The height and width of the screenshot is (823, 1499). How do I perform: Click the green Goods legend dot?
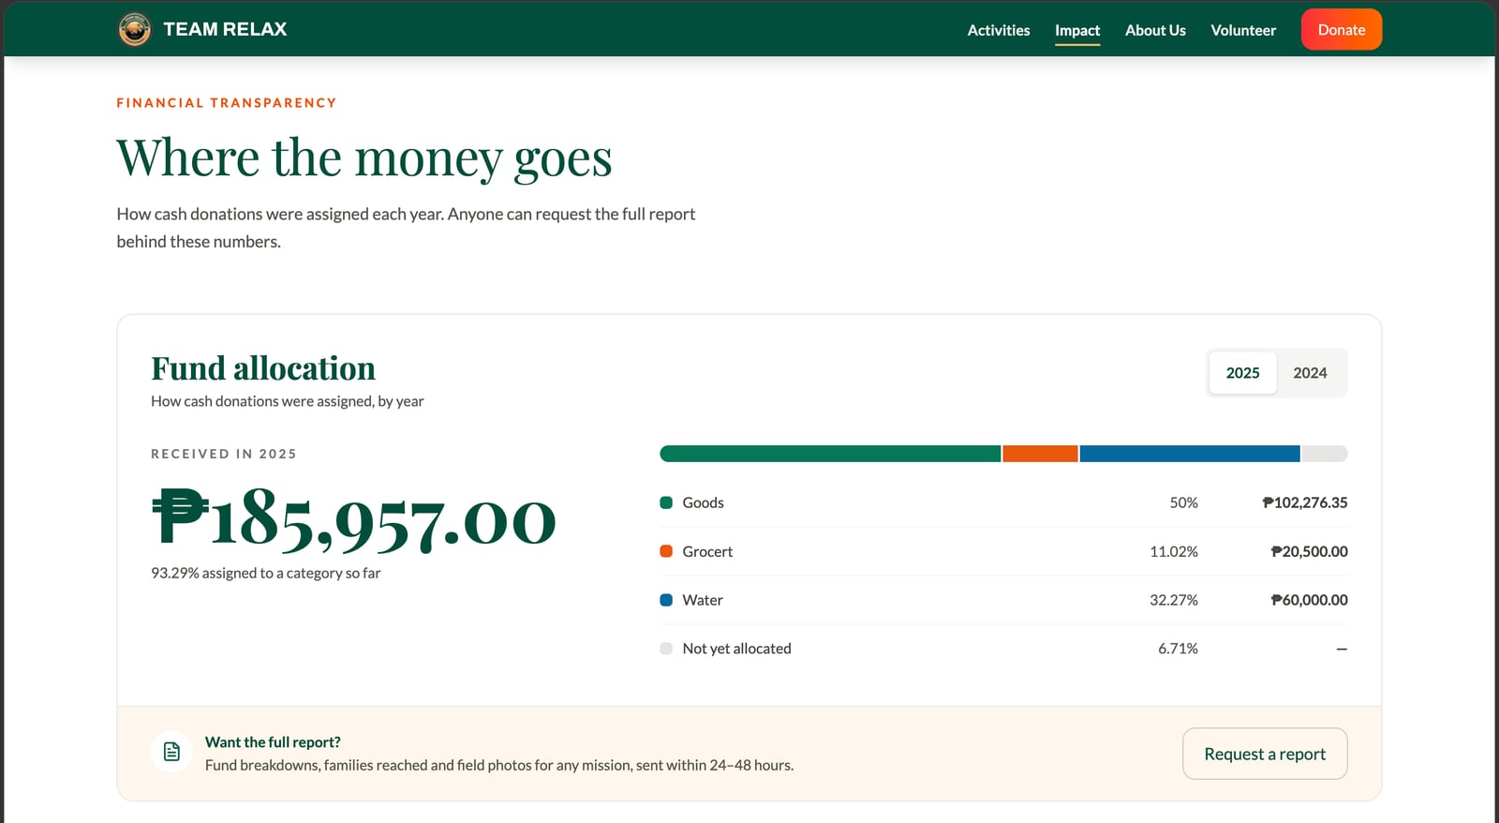click(x=666, y=502)
